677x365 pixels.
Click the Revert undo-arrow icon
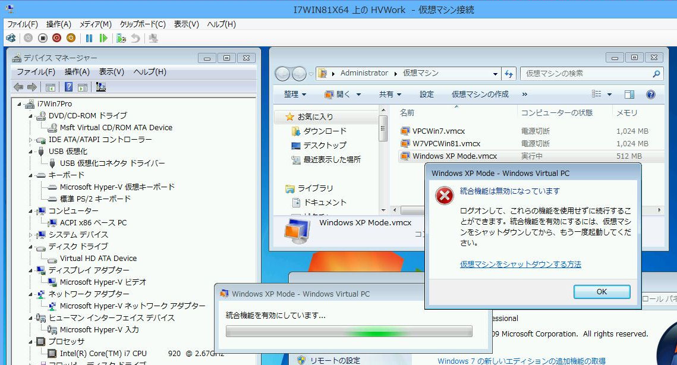point(136,39)
